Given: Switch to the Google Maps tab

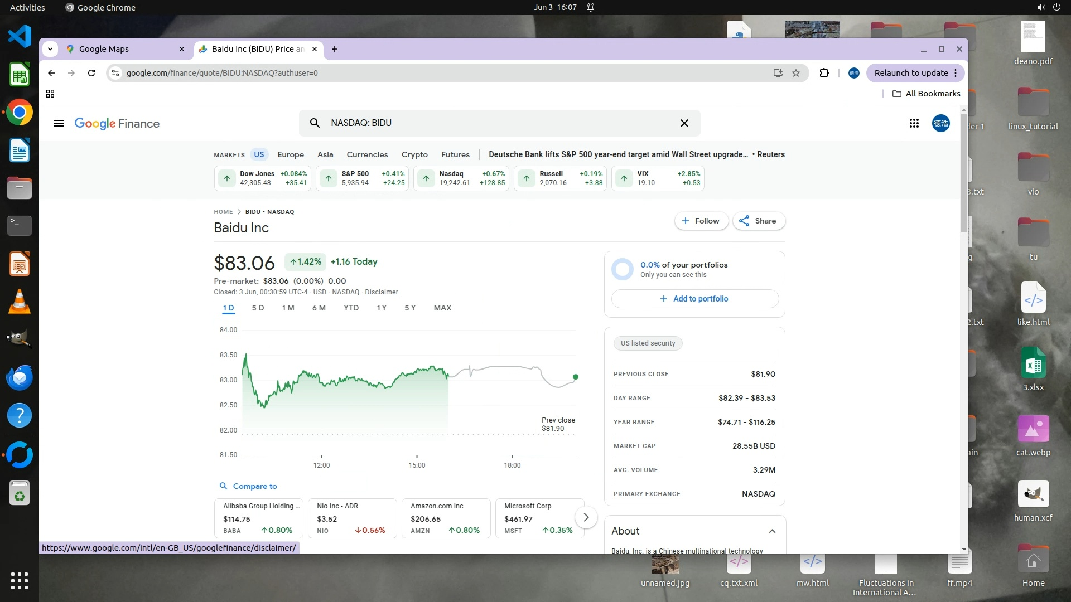Looking at the screenshot, I should [104, 49].
